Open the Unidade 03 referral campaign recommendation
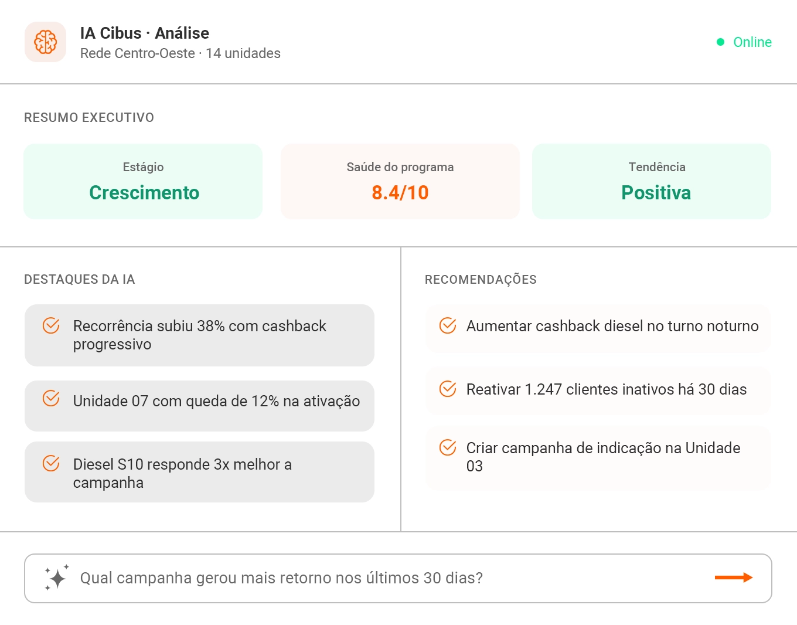 [603, 457]
